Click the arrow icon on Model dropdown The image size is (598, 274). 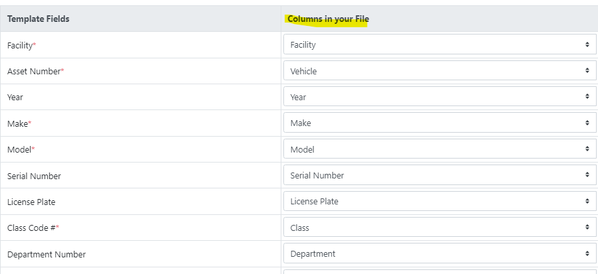pyautogui.click(x=587, y=149)
